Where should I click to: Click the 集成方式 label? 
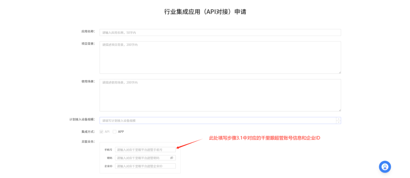[88, 132]
